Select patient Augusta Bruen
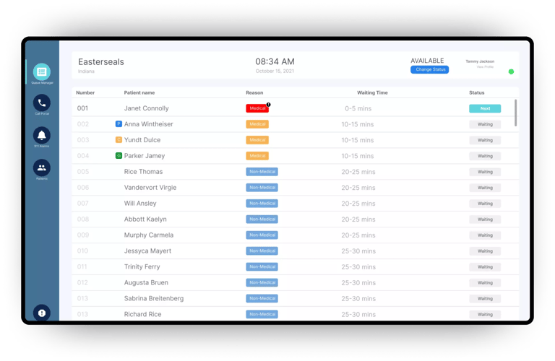 (146, 282)
